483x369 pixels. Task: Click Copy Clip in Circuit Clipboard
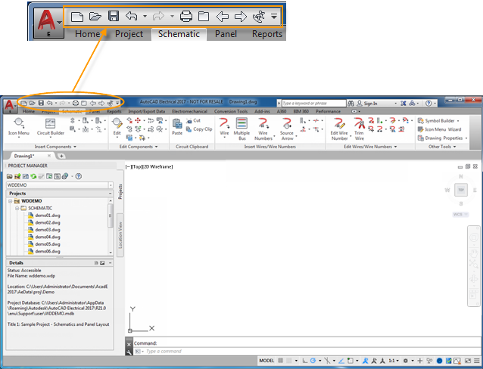click(x=199, y=129)
